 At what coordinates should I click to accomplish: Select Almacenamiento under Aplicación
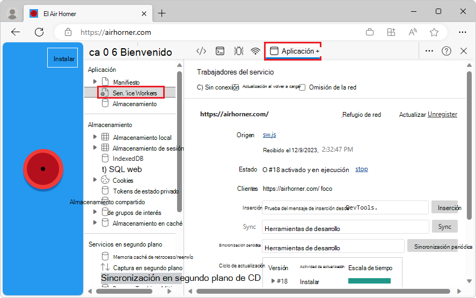[135, 104]
